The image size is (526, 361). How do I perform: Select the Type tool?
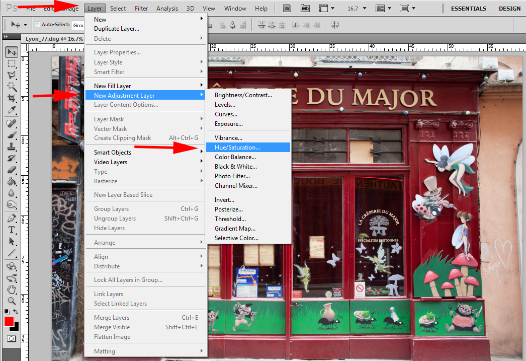click(x=12, y=230)
